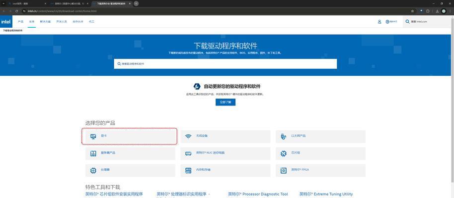Click the browser back arrow
Screen dimensions: 454x198
pos(3,11)
